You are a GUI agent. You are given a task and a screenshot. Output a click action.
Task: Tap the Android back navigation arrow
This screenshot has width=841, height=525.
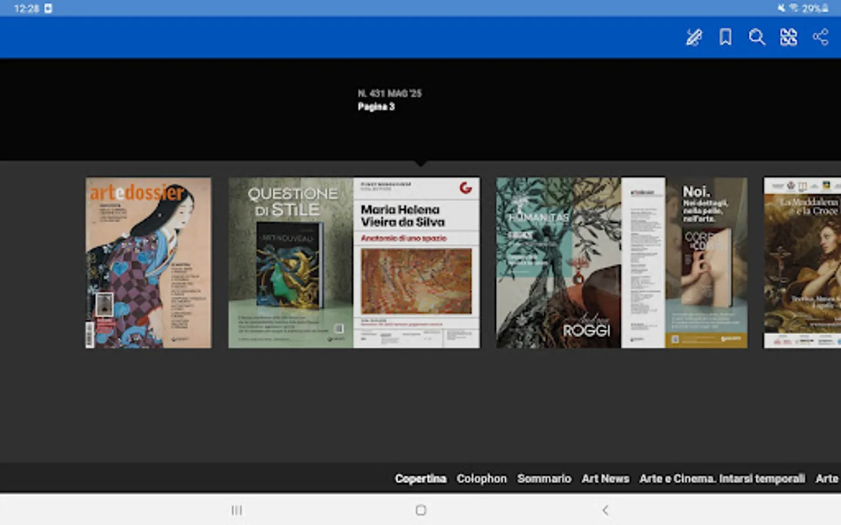(x=605, y=509)
